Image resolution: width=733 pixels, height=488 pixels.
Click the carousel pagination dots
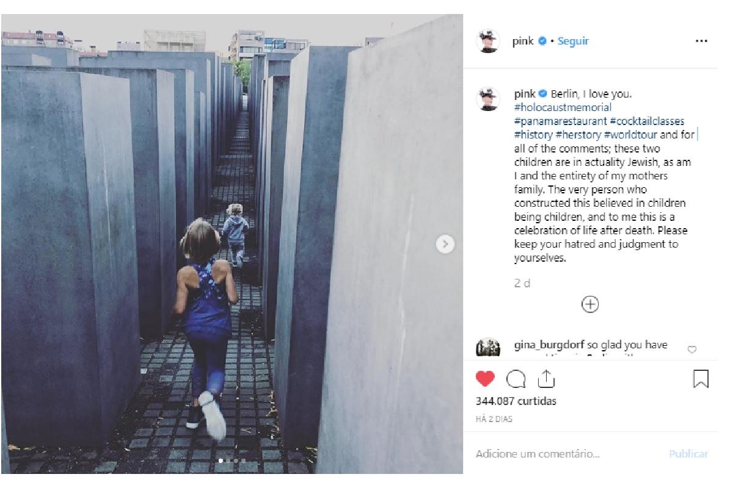click(232, 461)
